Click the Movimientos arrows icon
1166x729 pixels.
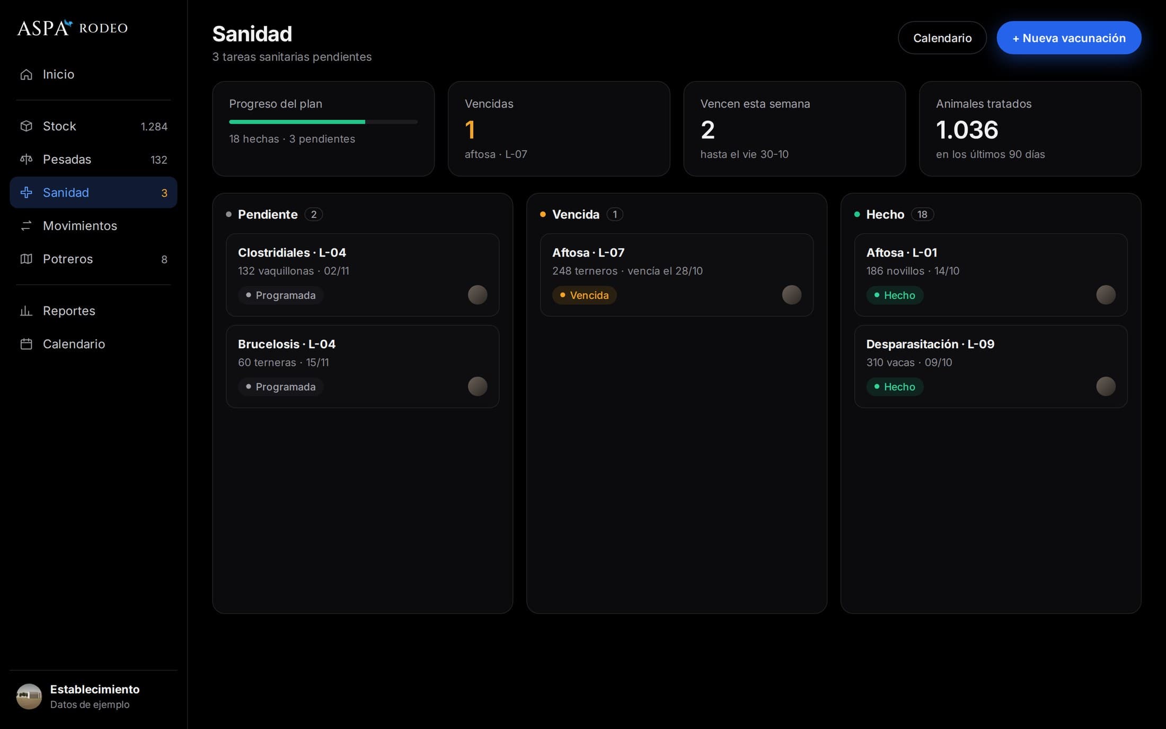pos(26,226)
